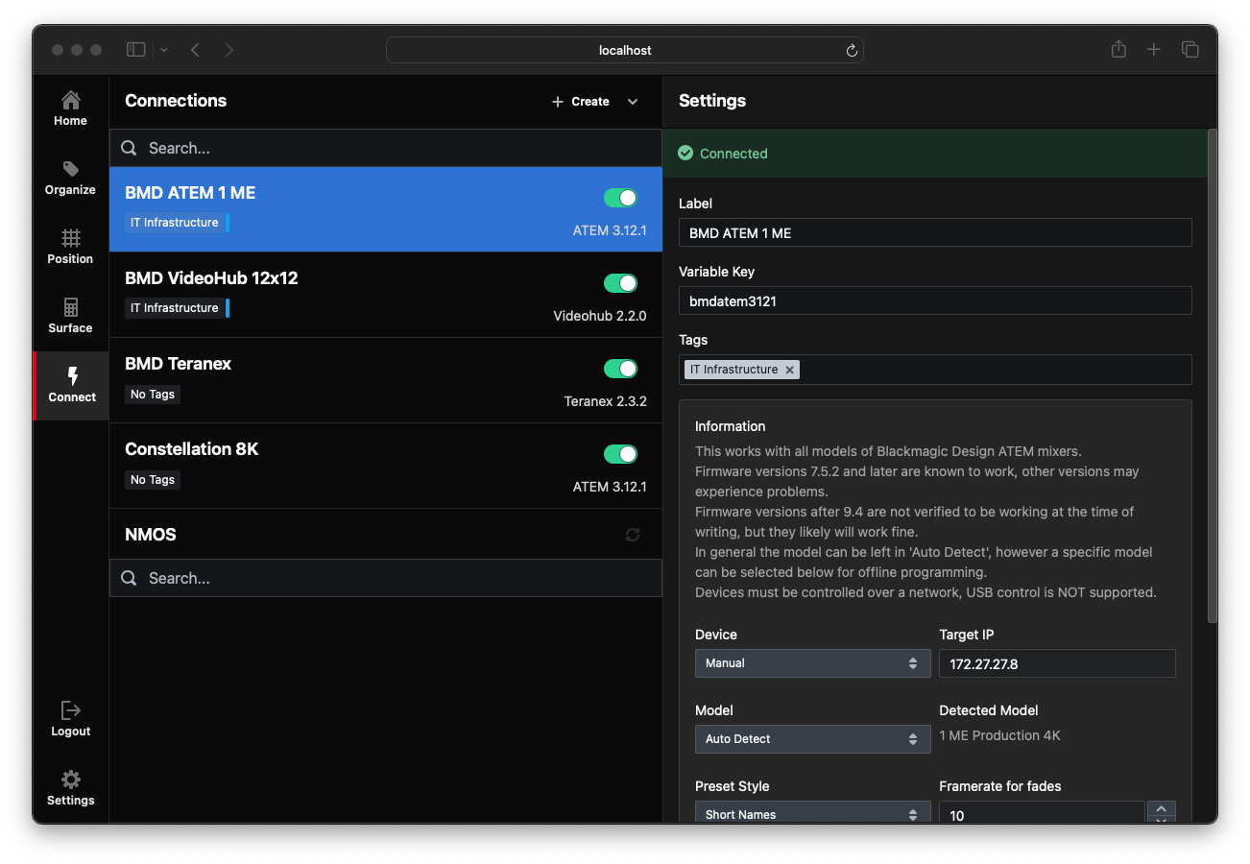Image resolution: width=1250 pixels, height=864 pixels.
Task: Select the BMD ATEM 1 ME connection row
Action: click(386, 209)
